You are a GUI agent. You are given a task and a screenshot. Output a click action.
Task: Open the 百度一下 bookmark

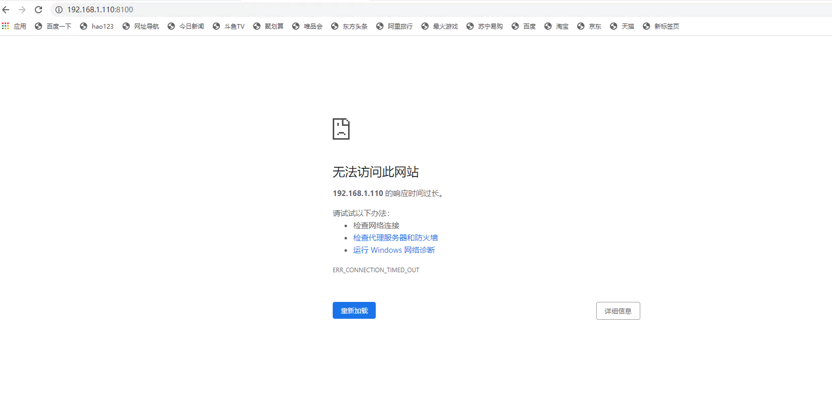[x=53, y=26]
